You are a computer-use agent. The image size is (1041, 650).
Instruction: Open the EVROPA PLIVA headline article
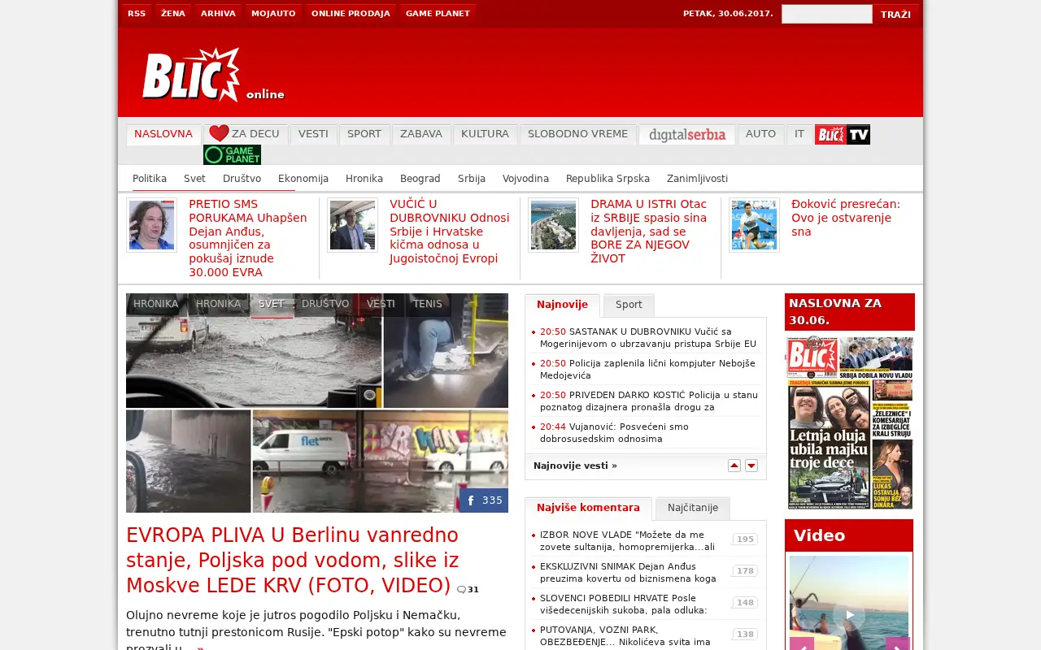(x=293, y=561)
